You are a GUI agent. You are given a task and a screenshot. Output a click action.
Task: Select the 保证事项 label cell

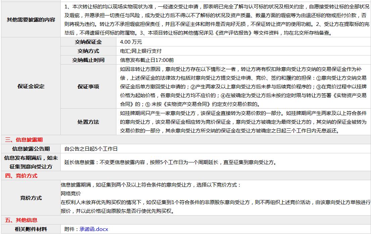click(88, 86)
